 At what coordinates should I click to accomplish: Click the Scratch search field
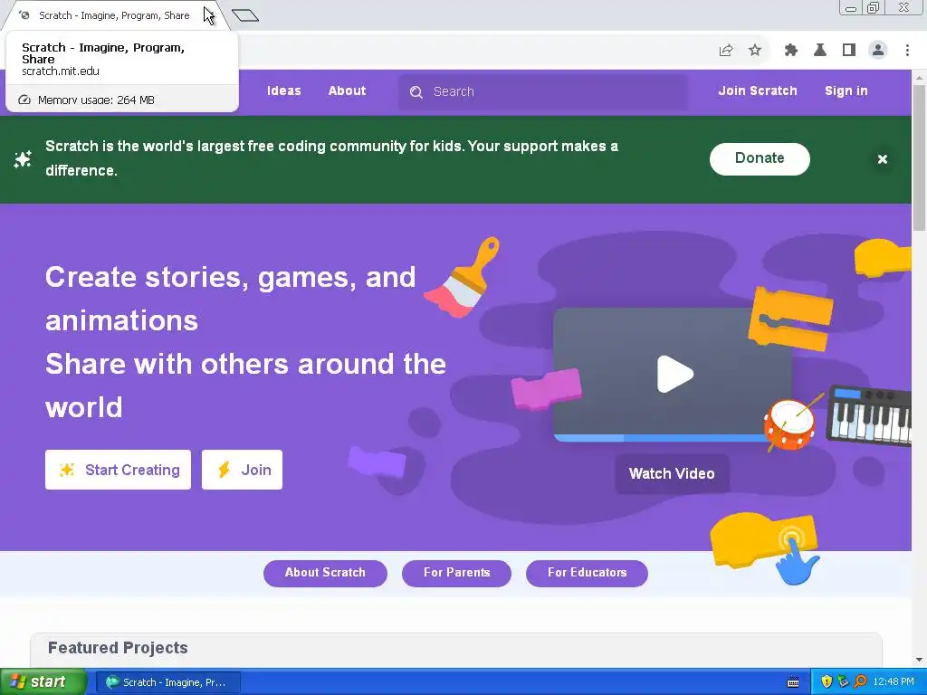543,91
